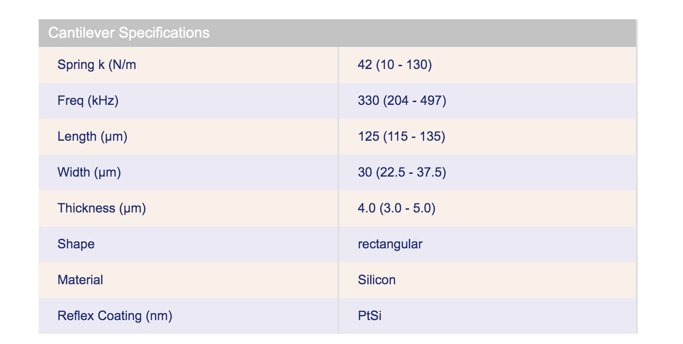Click the PtSi coating value
The height and width of the screenshot is (344, 683).
(370, 316)
